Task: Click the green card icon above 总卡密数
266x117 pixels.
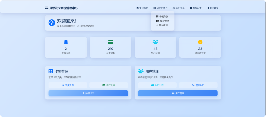Action: 111,42
